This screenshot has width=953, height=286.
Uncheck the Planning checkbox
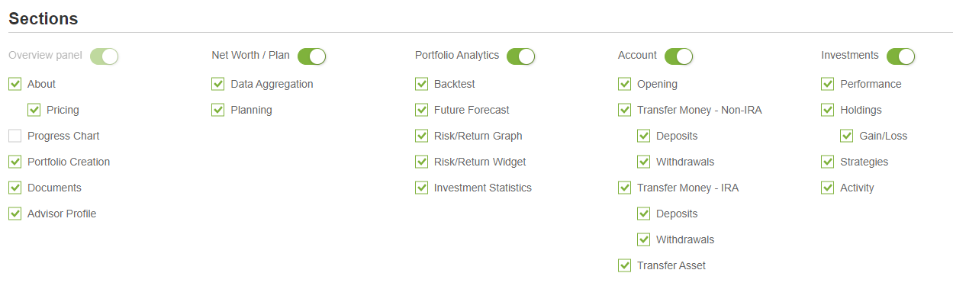point(217,110)
